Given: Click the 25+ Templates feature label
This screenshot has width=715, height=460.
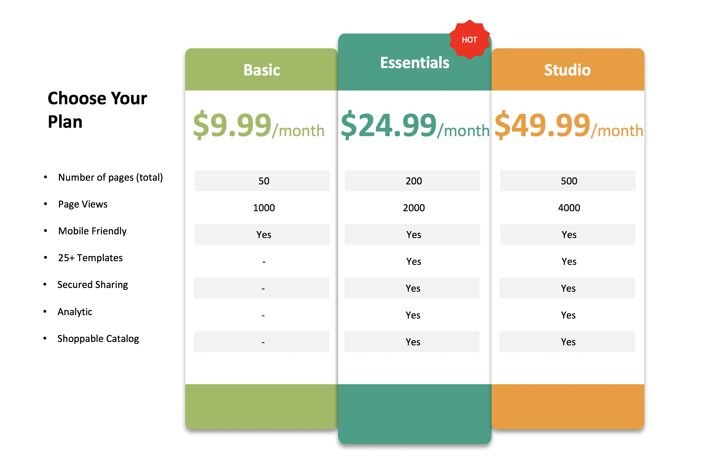Looking at the screenshot, I should coord(90,258).
